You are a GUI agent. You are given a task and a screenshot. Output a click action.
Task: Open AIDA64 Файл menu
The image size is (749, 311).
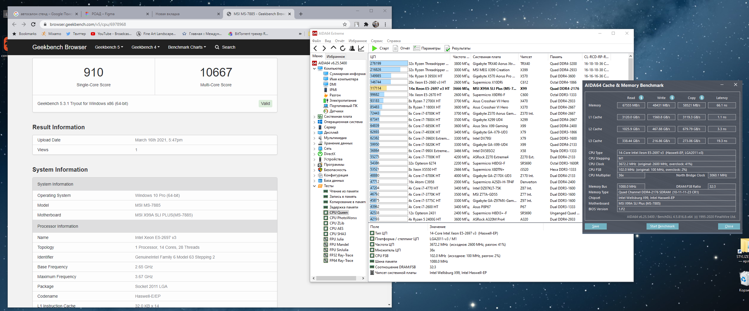point(316,41)
